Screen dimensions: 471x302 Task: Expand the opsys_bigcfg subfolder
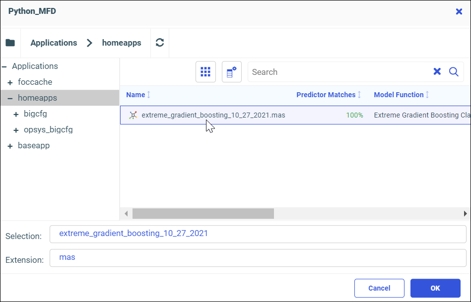(16, 130)
